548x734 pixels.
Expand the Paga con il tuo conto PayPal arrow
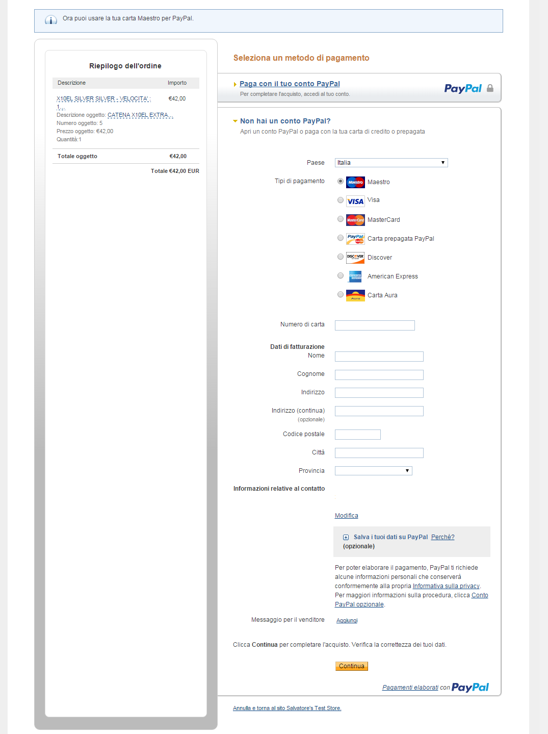[x=235, y=84]
